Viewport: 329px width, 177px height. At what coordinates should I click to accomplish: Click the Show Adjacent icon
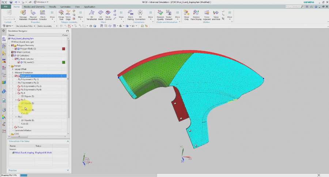click(x=207, y=15)
